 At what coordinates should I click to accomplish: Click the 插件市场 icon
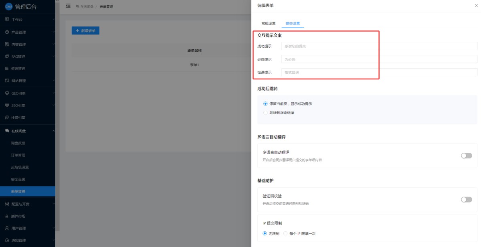[x=7, y=216]
